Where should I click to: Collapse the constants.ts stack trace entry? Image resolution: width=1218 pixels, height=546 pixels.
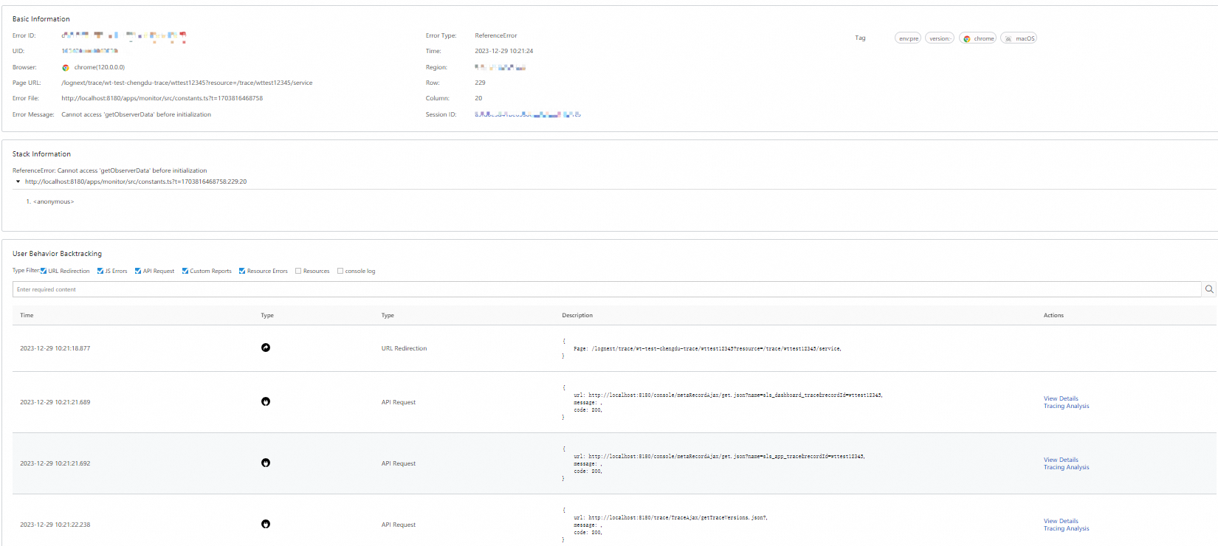click(x=18, y=182)
